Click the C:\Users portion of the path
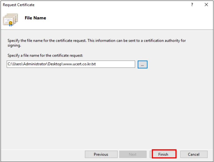This screenshot has height=162, width=214. (14, 64)
